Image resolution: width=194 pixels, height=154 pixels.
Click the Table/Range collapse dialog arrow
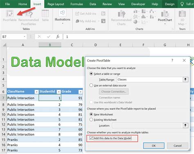185,79
